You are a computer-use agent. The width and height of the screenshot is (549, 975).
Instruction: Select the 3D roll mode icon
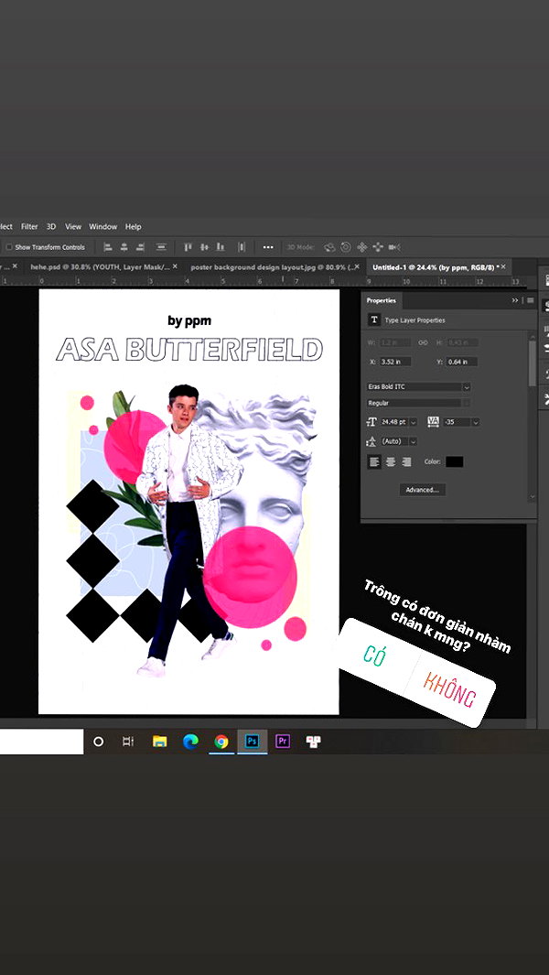click(346, 247)
